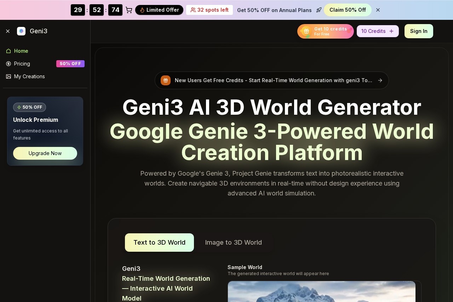
Task: Click the Geni3 brand name text
Action: (x=39, y=31)
